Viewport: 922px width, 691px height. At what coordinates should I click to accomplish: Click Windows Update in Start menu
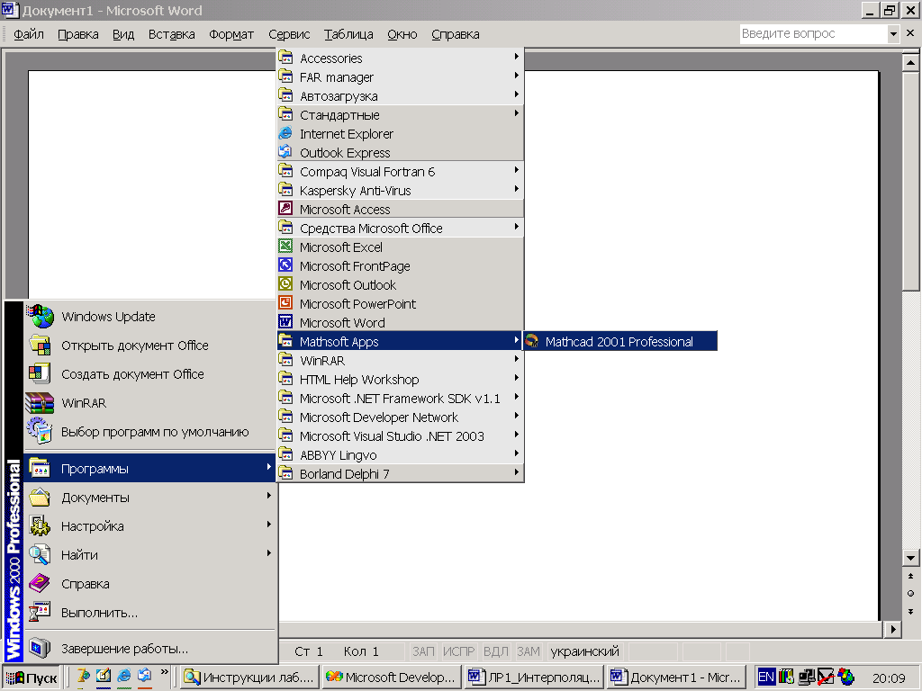point(150,317)
